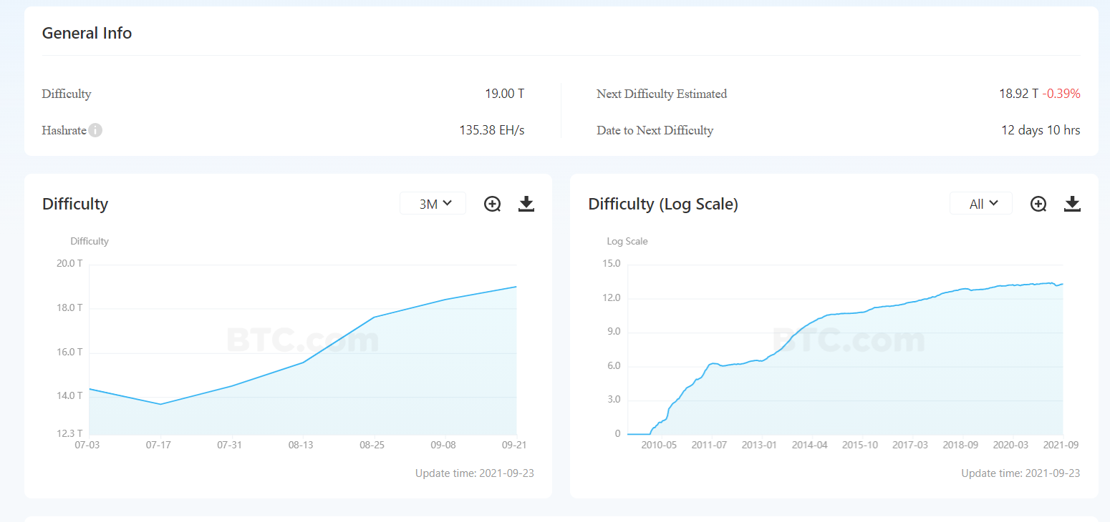The width and height of the screenshot is (1110, 522).
Task: Select the Date to Next Difficulty label
Action: click(x=655, y=130)
